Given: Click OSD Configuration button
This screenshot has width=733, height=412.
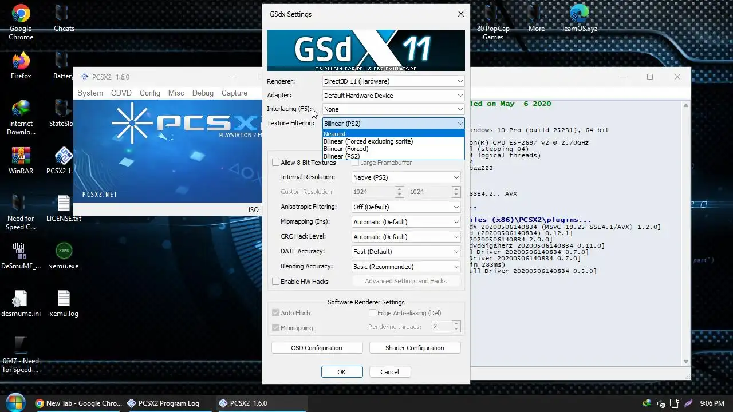Looking at the screenshot, I should pyautogui.click(x=317, y=348).
